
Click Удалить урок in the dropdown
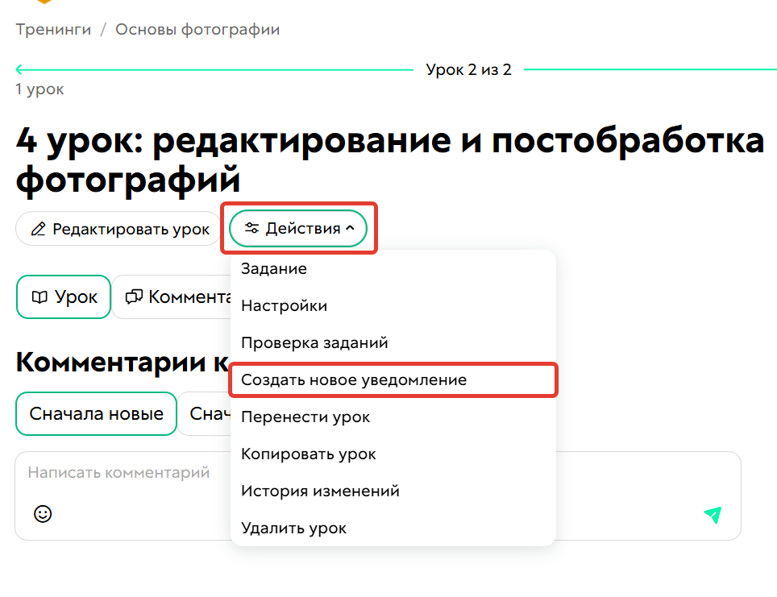click(293, 527)
